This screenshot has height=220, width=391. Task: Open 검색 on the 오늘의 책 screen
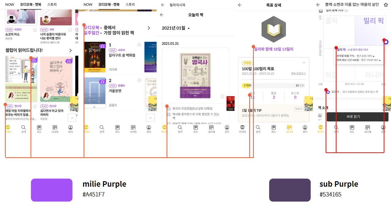pyautogui.click(x=180, y=129)
